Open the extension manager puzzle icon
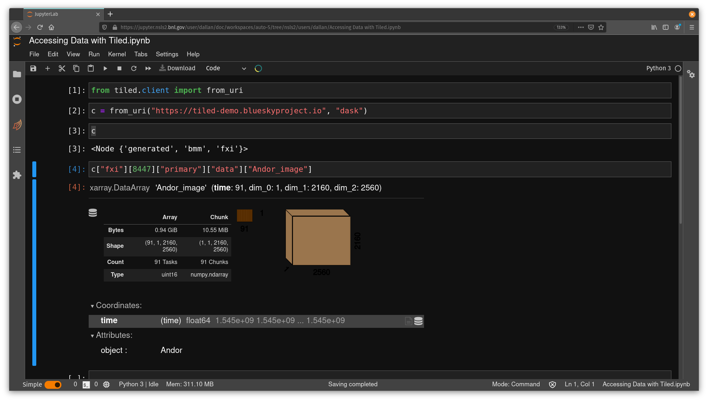The width and height of the screenshot is (708, 401). tap(17, 175)
